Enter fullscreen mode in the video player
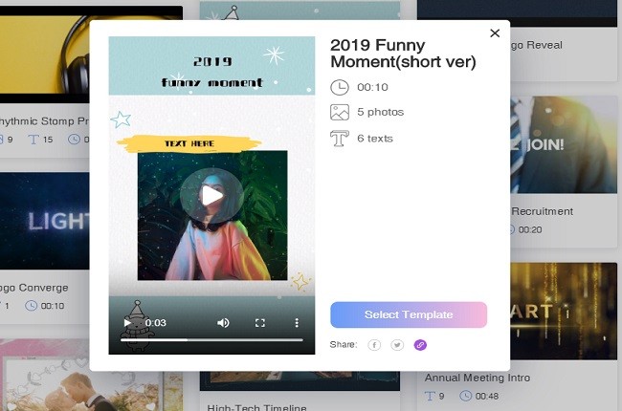 click(259, 323)
